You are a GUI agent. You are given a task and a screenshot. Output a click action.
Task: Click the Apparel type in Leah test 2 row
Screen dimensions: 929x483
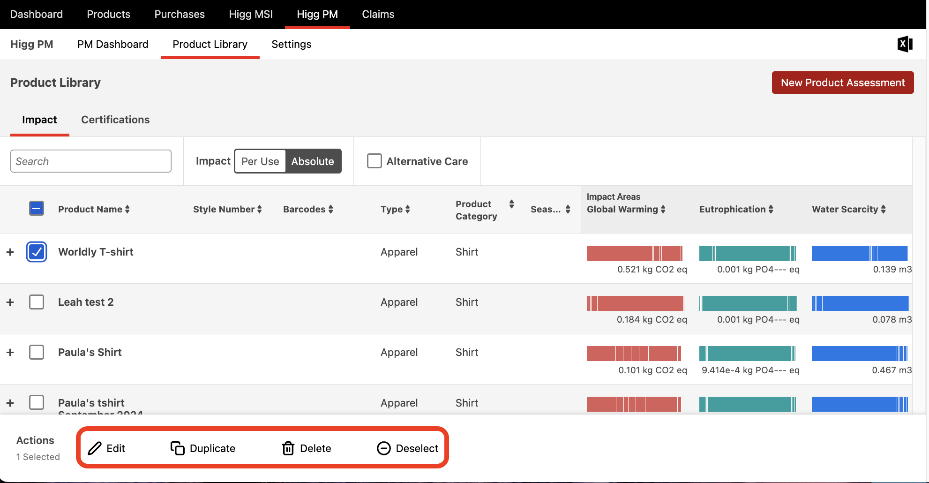[399, 302]
